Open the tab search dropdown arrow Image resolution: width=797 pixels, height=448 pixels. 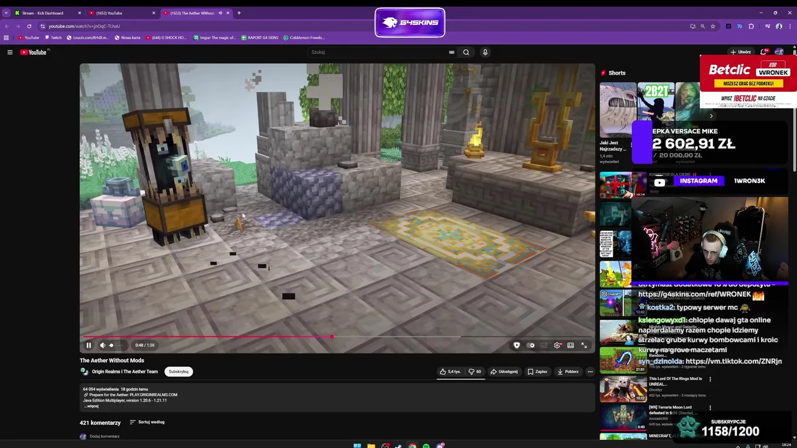coord(6,13)
